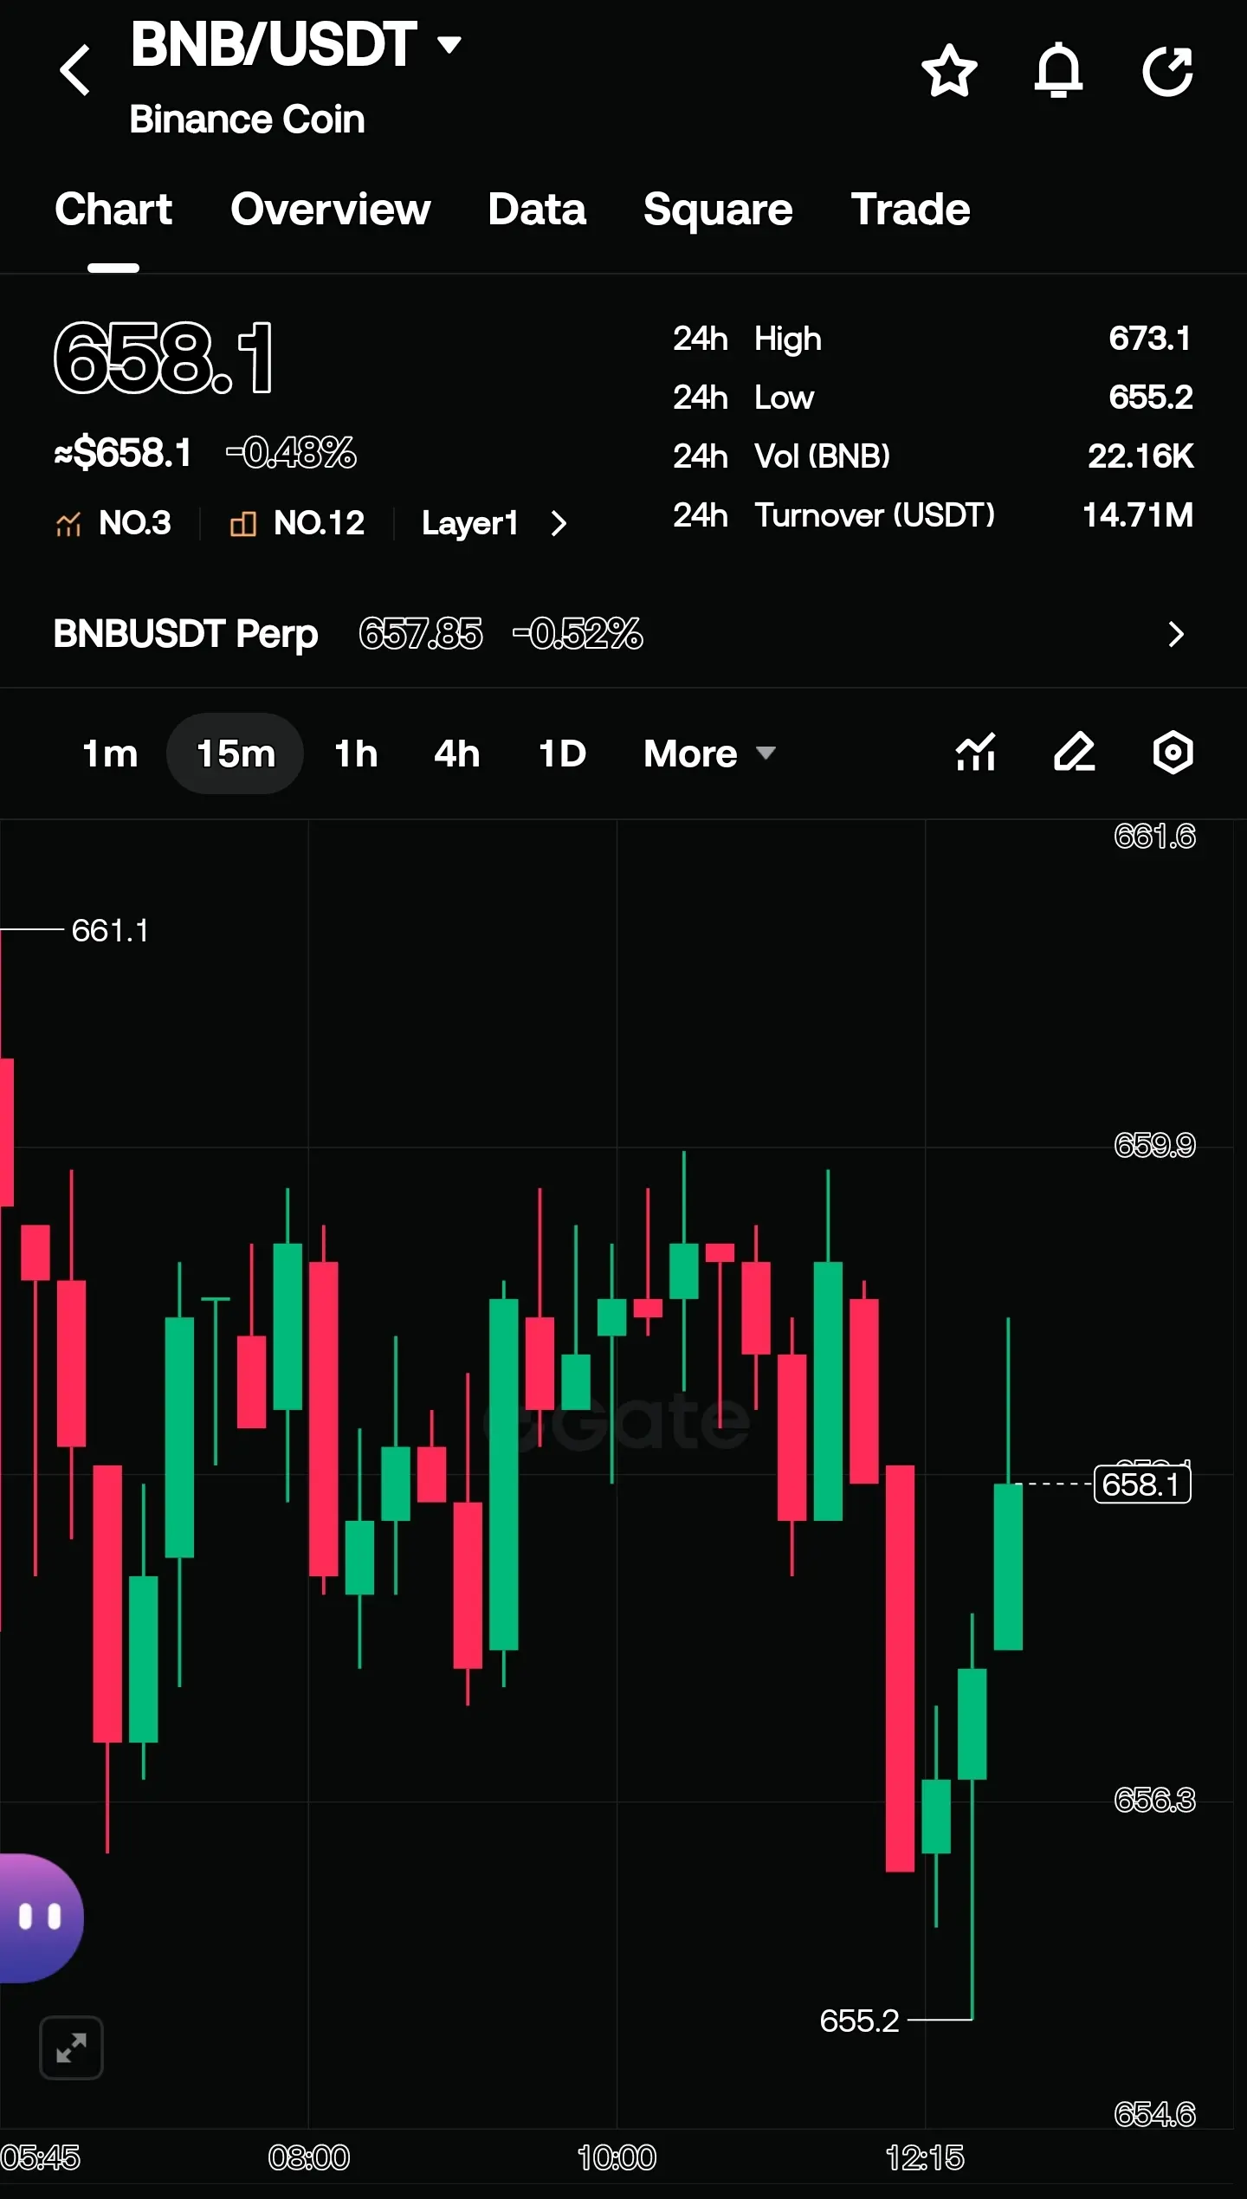This screenshot has width=1247, height=2199.
Task: Tap the NO.3 rank label
Action: pyautogui.click(x=135, y=523)
